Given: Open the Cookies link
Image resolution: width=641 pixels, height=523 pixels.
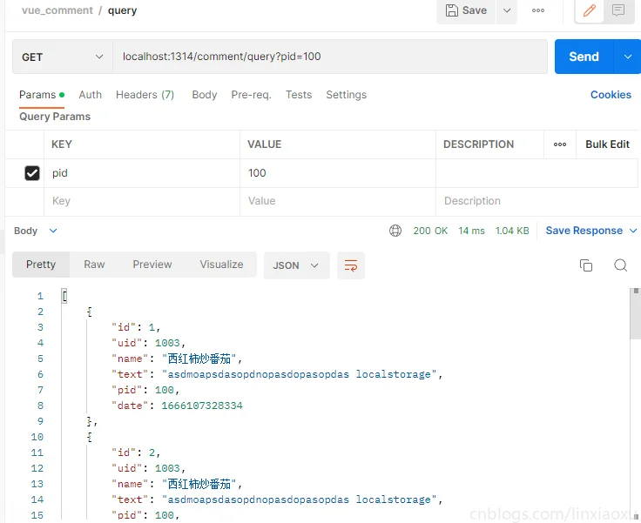Looking at the screenshot, I should click(611, 95).
